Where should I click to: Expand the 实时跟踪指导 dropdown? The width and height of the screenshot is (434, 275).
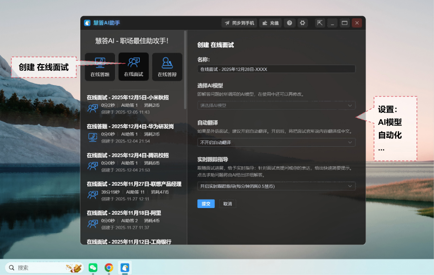coord(276,186)
